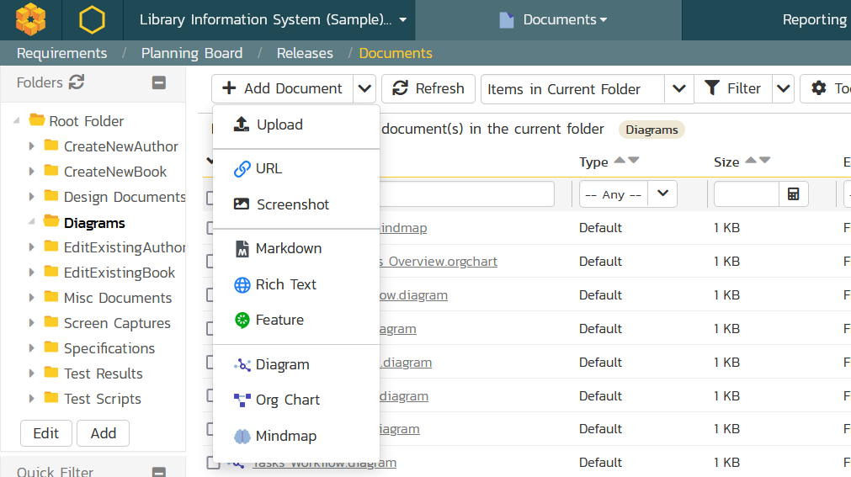This screenshot has width=851, height=477.
Task: Check the Overview.orgchart row checkbox
Action: click(x=208, y=262)
